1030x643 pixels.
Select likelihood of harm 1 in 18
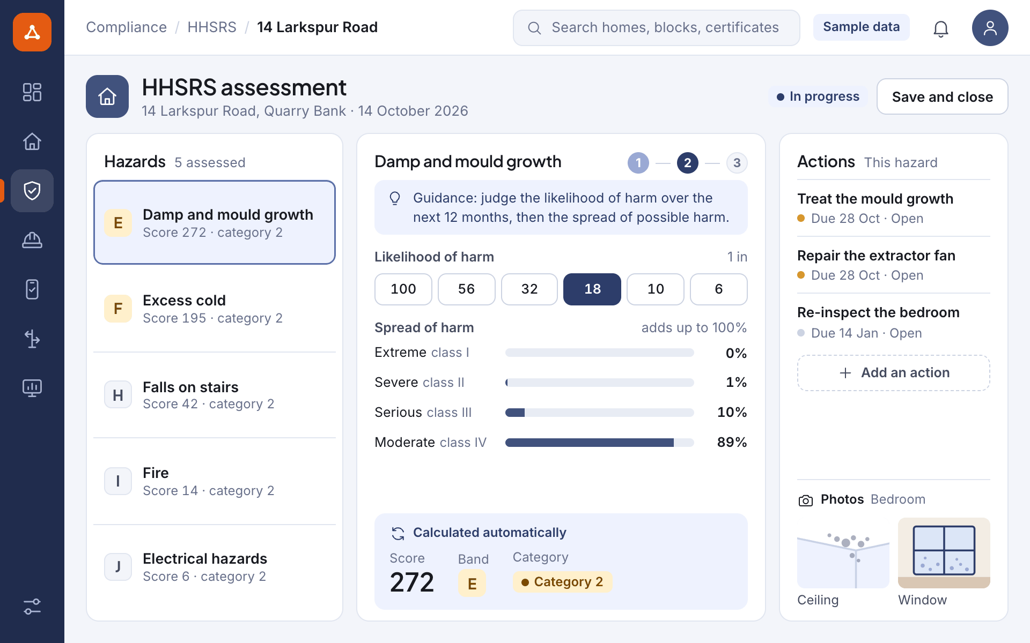[592, 289]
